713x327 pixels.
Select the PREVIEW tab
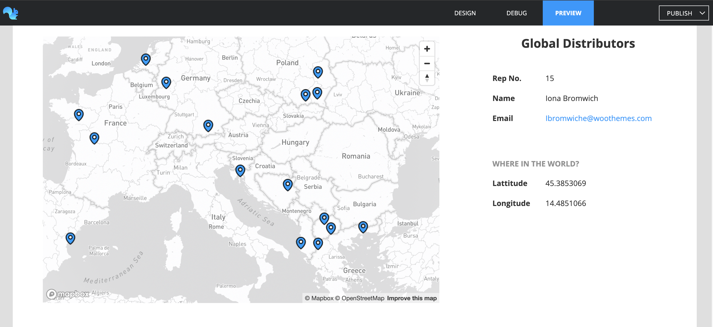pyautogui.click(x=568, y=13)
